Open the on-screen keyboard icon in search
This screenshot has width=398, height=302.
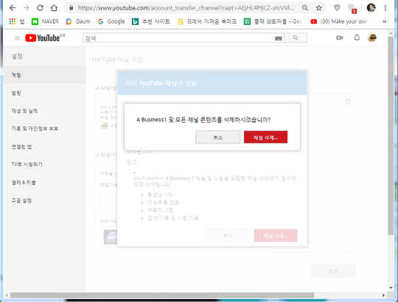pos(279,38)
